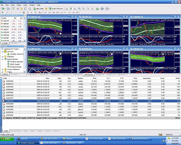Select the Text Label tool
Image resolution: width=181 pixels, height=145 pixels.
coord(35,12)
